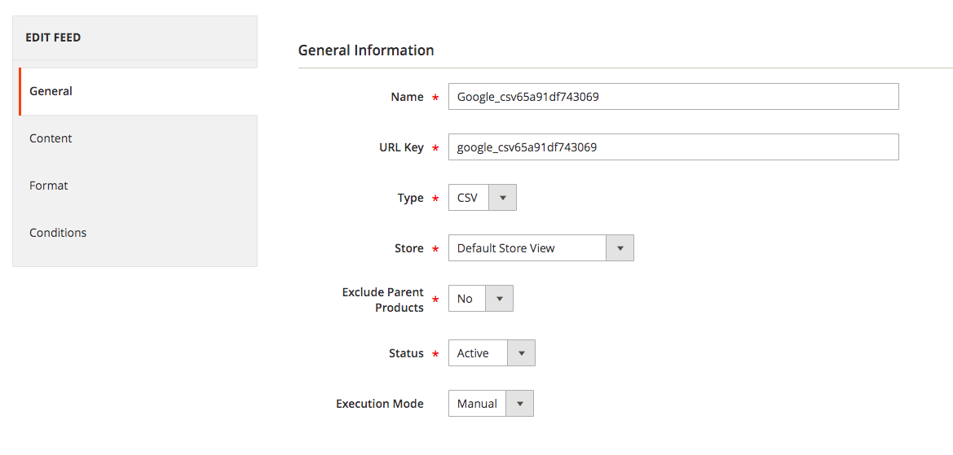Click the Store field label
Image resolution: width=953 pixels, height=455 pixels.
(x=408, y=248)
